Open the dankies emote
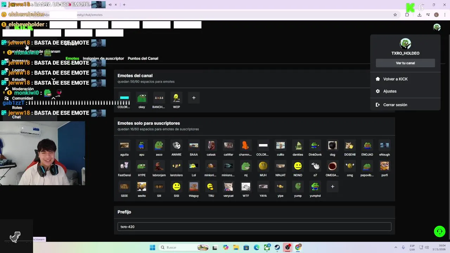450x253 pixels. click(x=298, y=145)
